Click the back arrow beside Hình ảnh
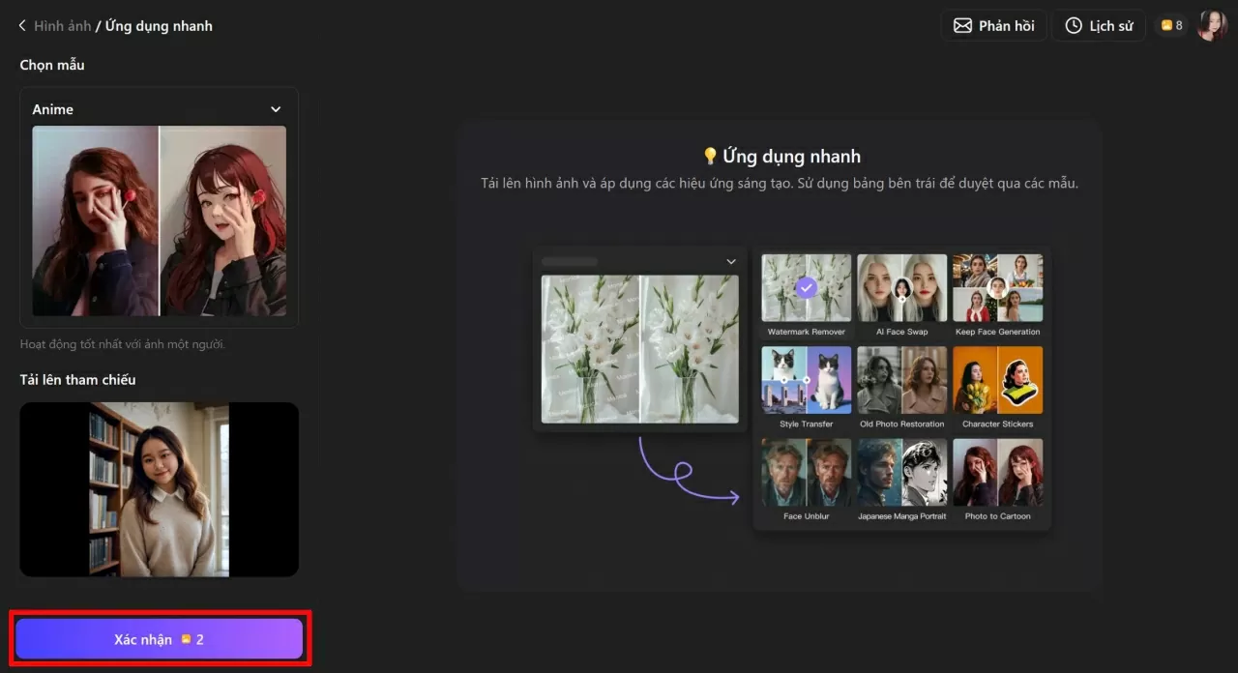 point(22,26)
